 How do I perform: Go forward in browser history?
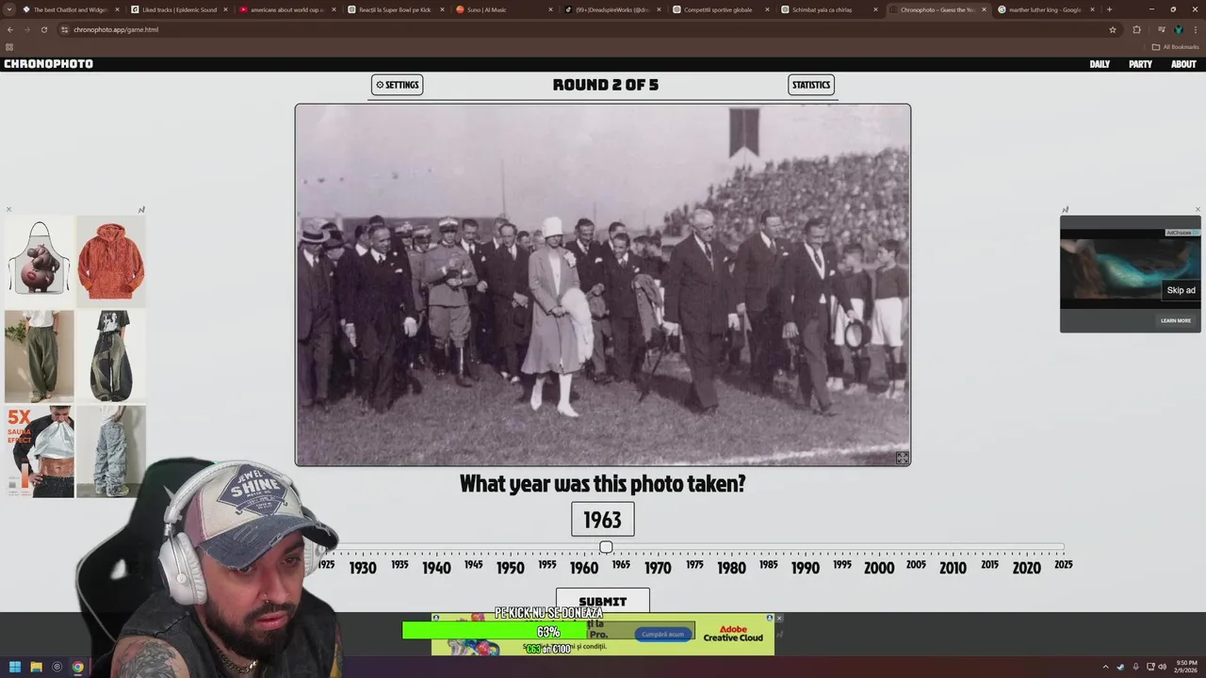point(26,29)
